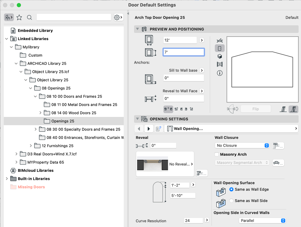Select the first anchor point option
The image size is (301, 227).
point(168,109)
